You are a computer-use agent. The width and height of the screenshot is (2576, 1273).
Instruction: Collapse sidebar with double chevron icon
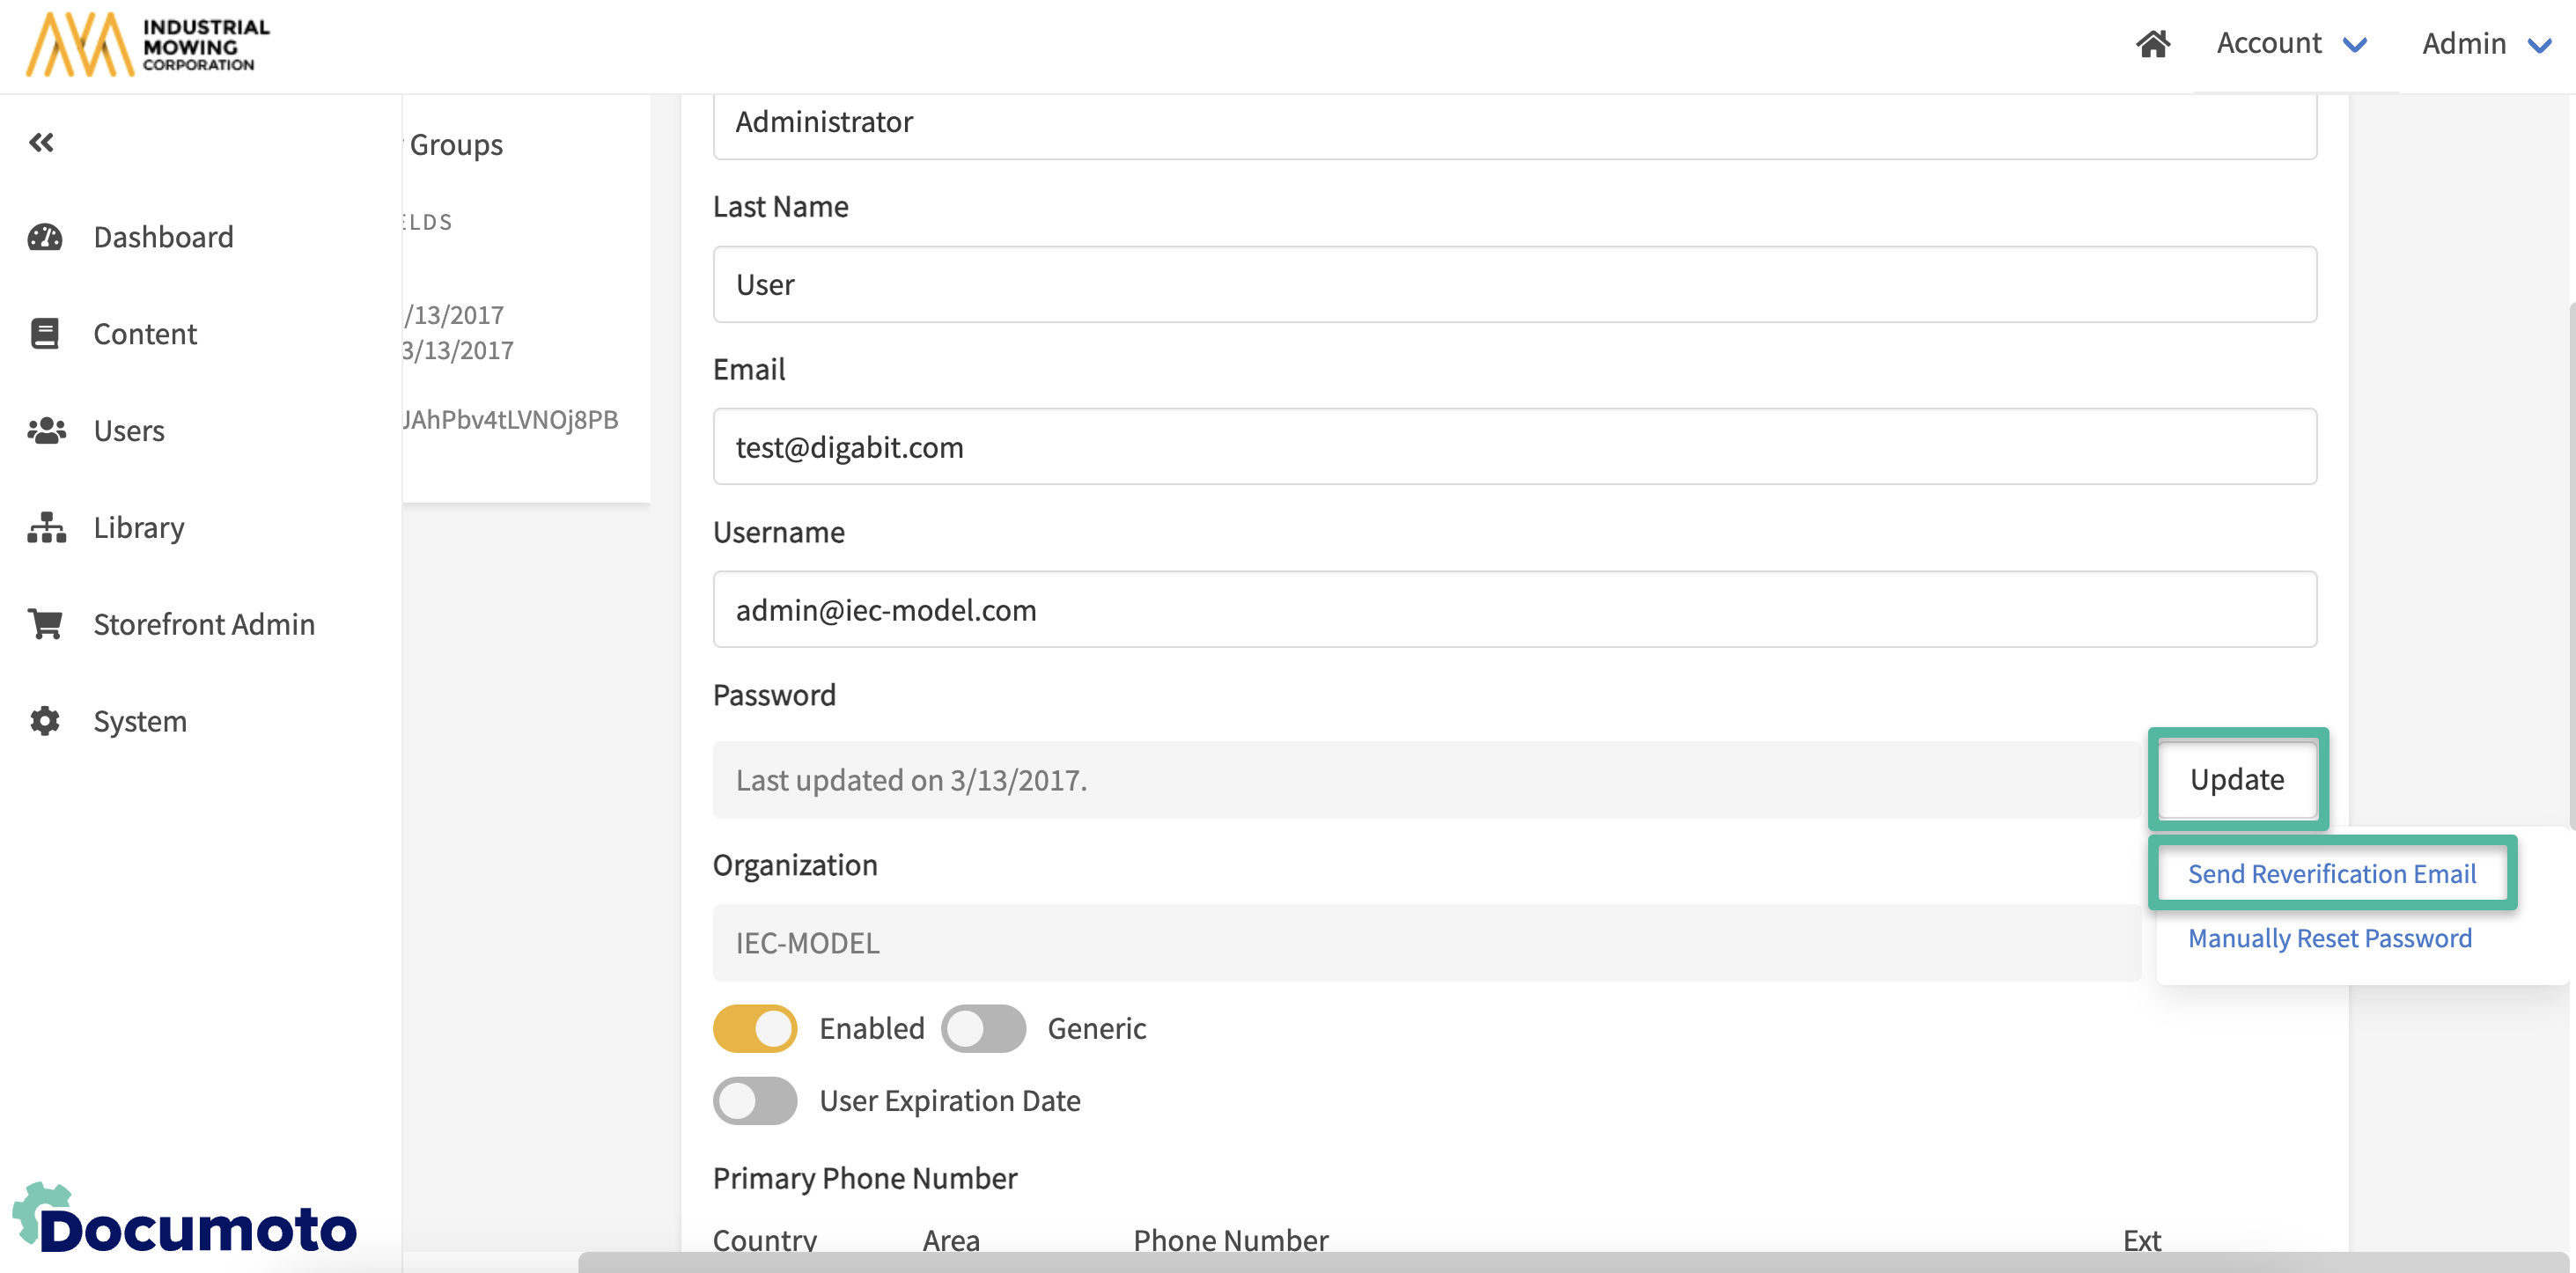pos(41,143)
